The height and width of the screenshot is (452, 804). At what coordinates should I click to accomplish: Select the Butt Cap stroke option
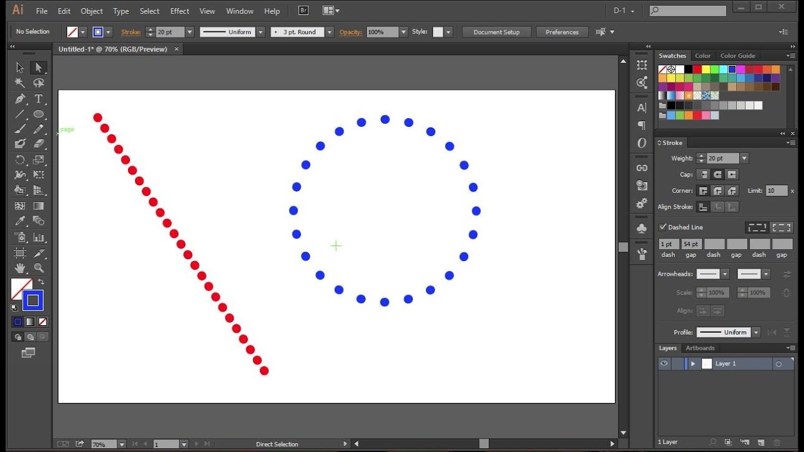(x=703, y=175)
